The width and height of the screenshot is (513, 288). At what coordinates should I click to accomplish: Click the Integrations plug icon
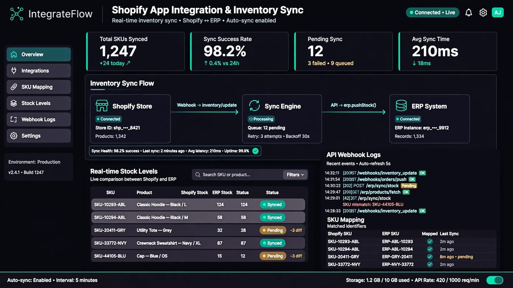(x=14, y=71)
